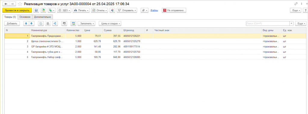Click the Вид цены column header
Viewport: 308px width, 114px height.
tap(272, 30)
